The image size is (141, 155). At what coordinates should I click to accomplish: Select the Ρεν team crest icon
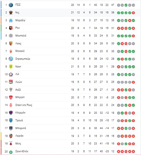pyautogui.click(x=11, y=28)
